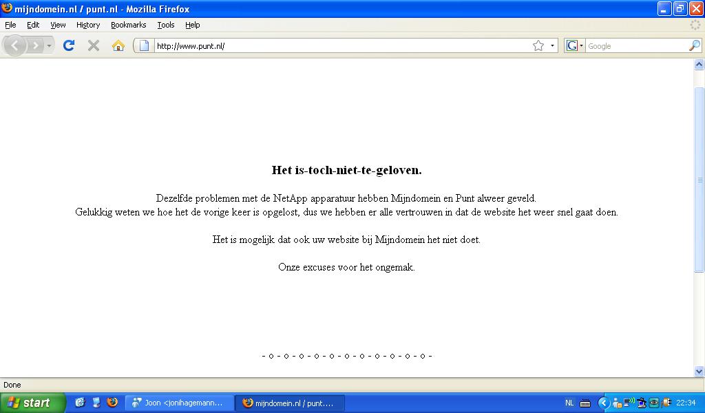The image size is (705, 413).
Task: Reload the page with the refresh icon
Action: tap(68, 45)
